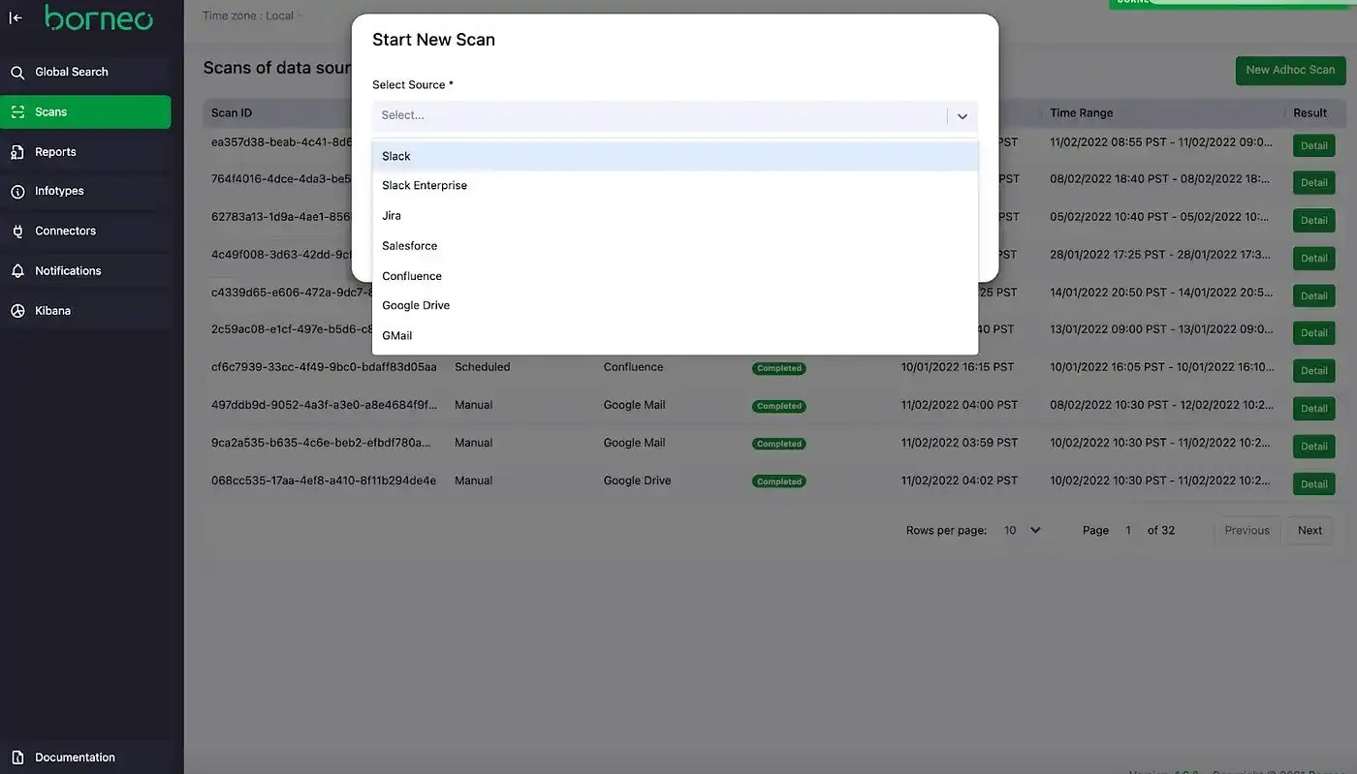Open Detail for scan 068cc535
This screenshot has width=1357, height=774.
1313,483
